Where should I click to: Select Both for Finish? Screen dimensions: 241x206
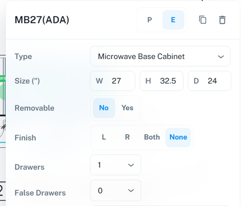152,137
